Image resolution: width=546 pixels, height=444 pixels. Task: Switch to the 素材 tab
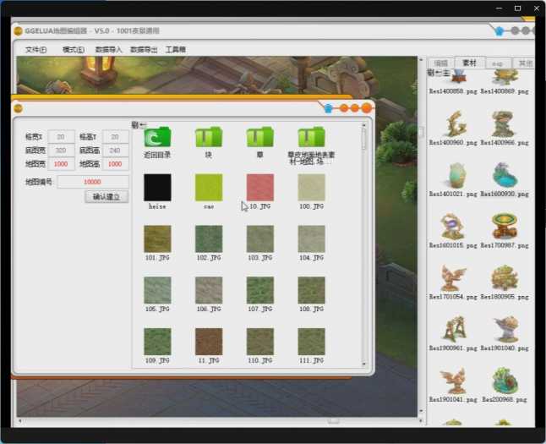pos(469,63)
